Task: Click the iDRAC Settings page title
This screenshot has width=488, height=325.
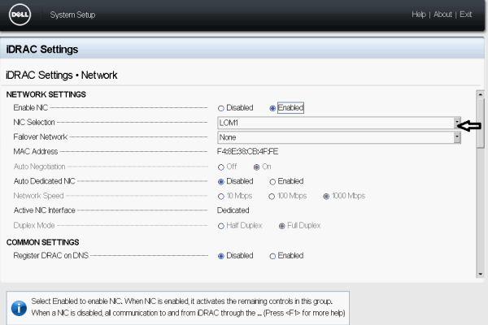Action: (x=42, y=49)
